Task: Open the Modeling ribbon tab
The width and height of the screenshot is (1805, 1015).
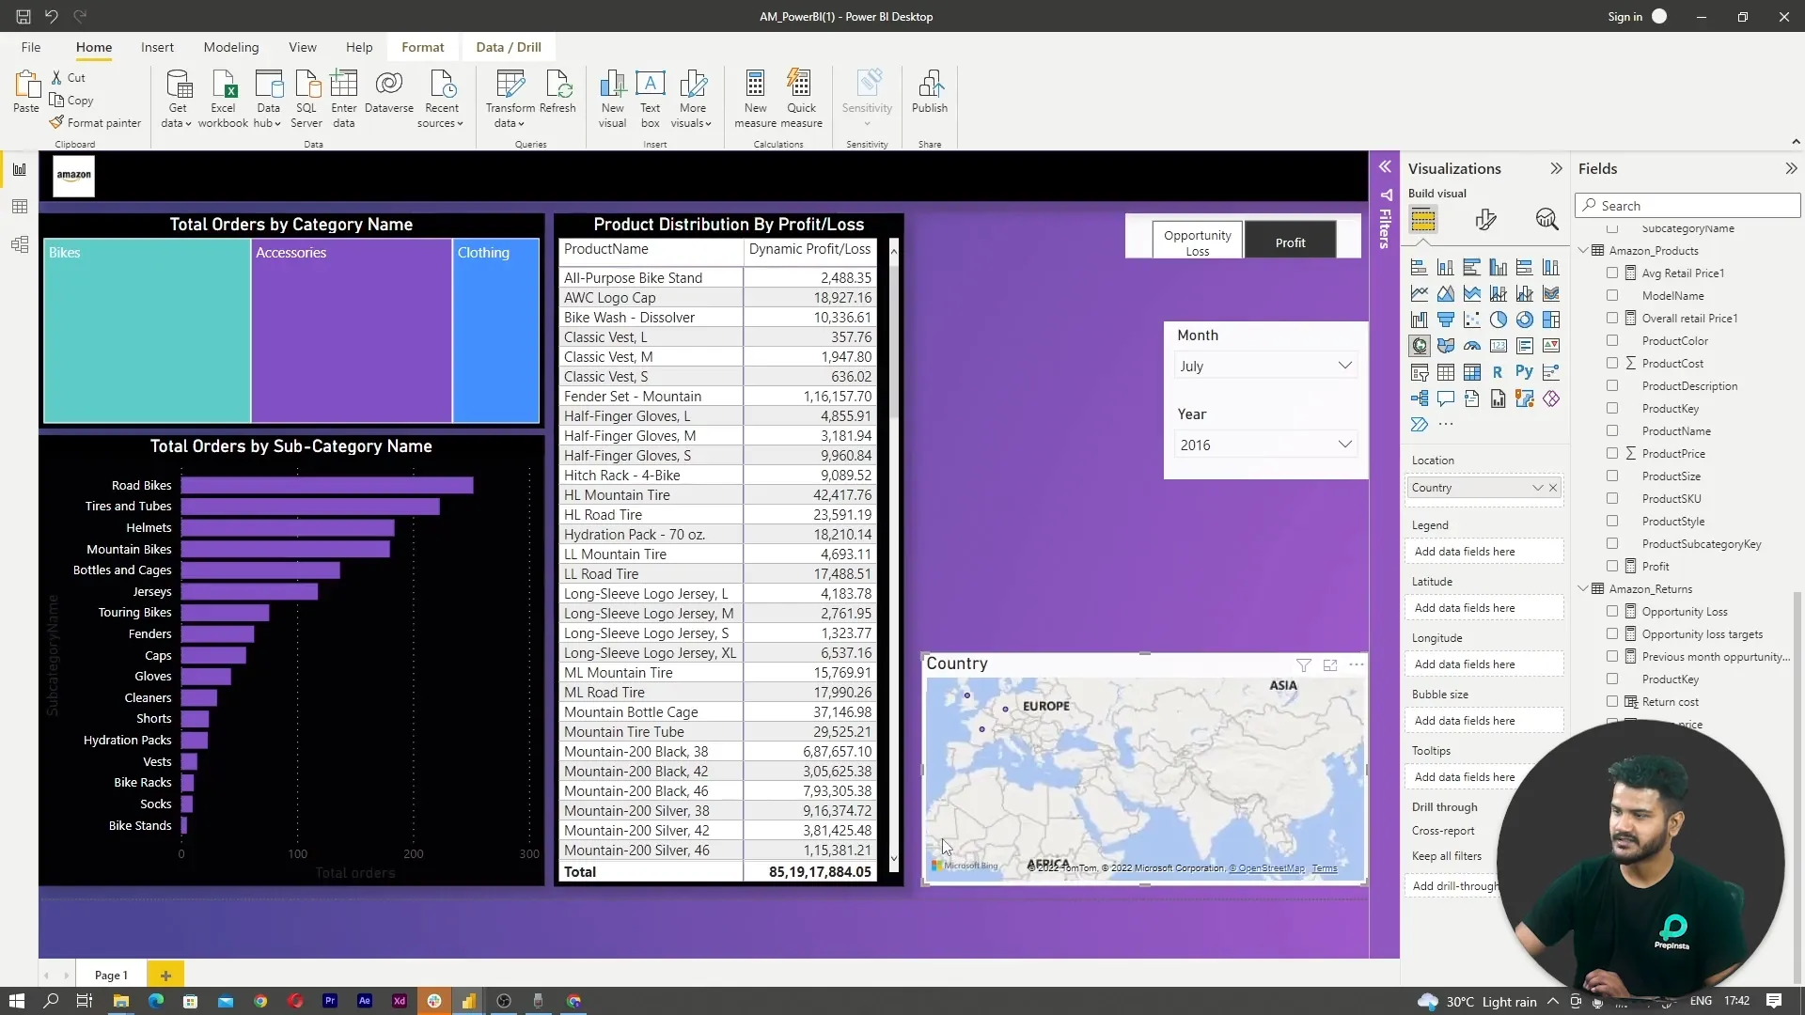Action: click(x=230, y=47)
